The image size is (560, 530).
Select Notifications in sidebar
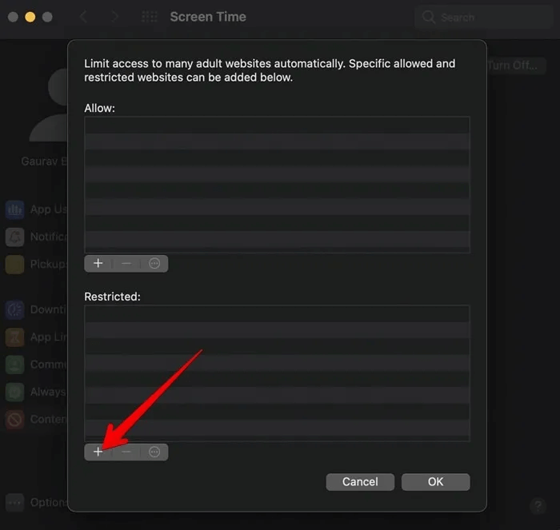(36, 237)
